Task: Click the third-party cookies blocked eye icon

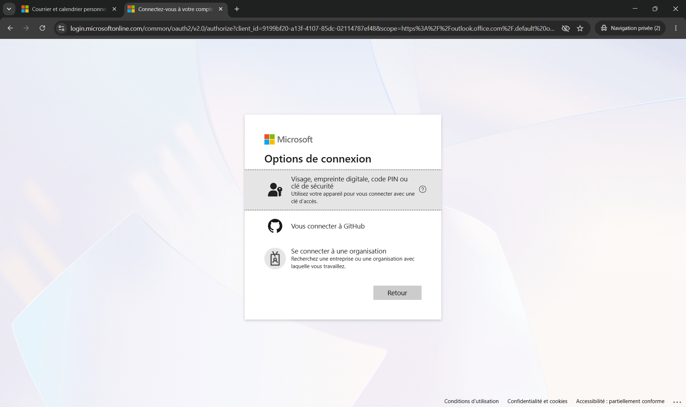Action: pyautogui.click(x=566, y=28)
